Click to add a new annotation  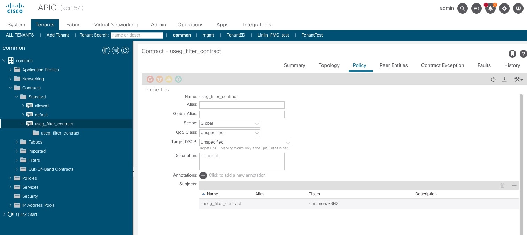tap(203, 176)
